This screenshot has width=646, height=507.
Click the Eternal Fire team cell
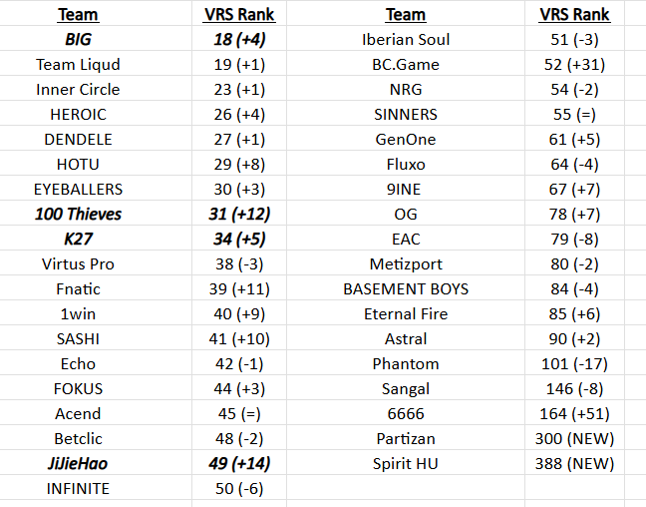tap(406, 313)
